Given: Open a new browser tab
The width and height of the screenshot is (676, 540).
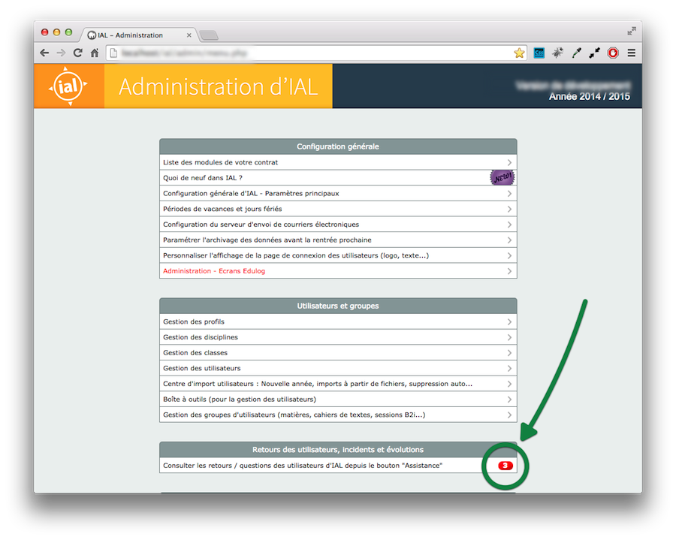Looking at the screenshot, I should click(209, 35).
